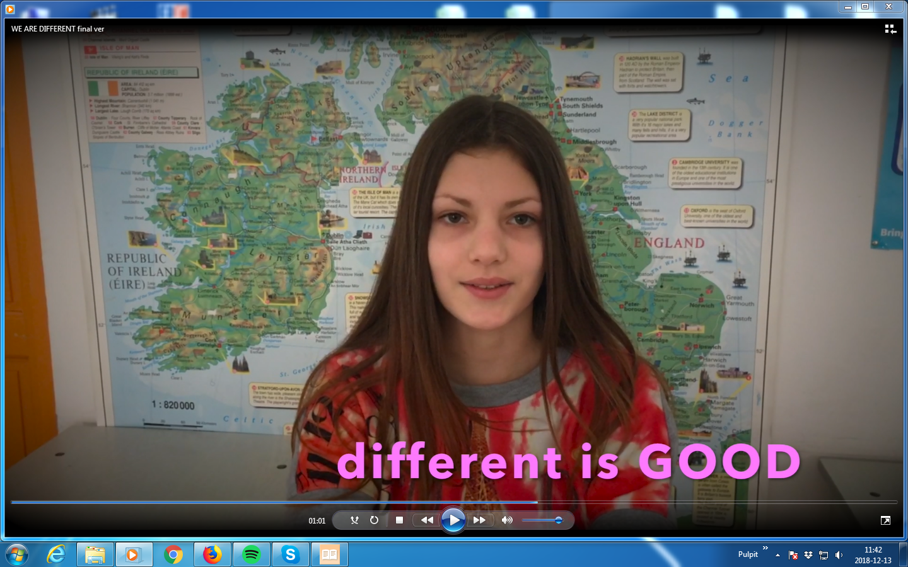Launch Internet Explorer from taskbar
Image resolution: width=908 pixels, height=567 pixels.
click(56, 554)
